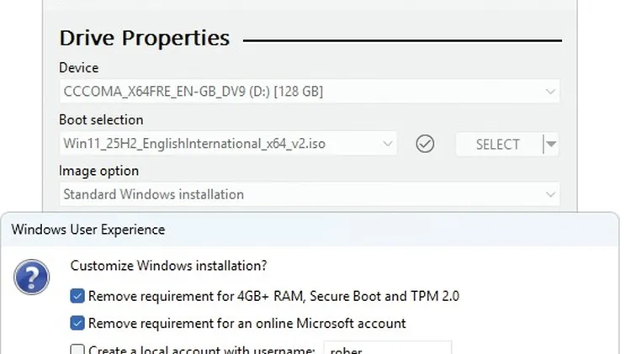The image size is (631, 354).
Task: Uncheck Remove requirement for online Microsoft account
Action: tap(77, 323)
